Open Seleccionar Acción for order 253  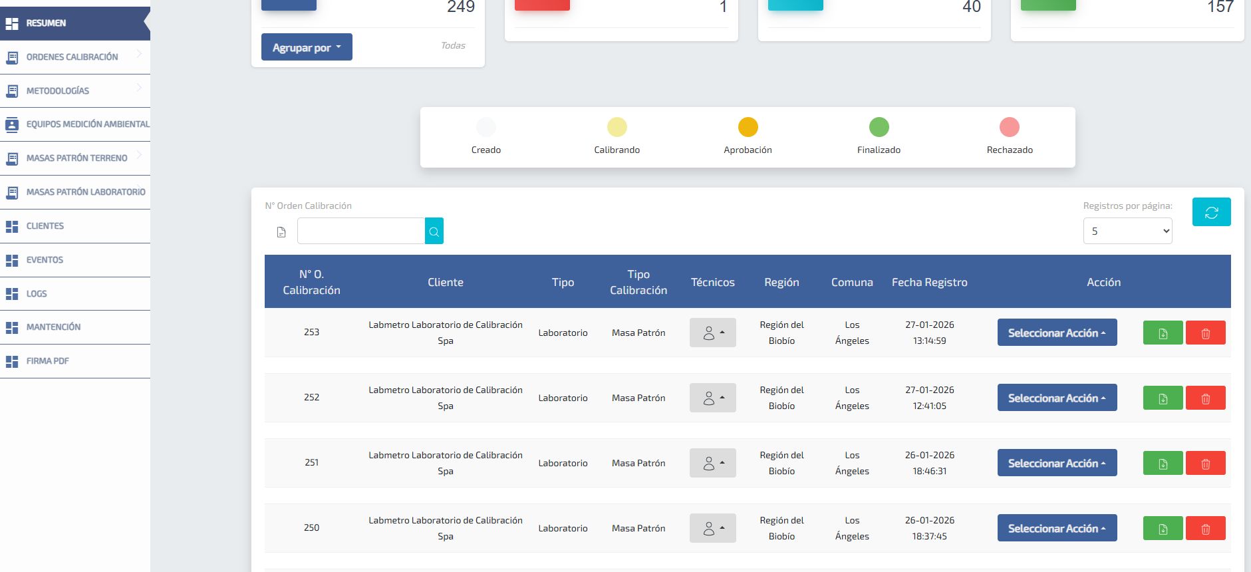(x=1057, y=333)
